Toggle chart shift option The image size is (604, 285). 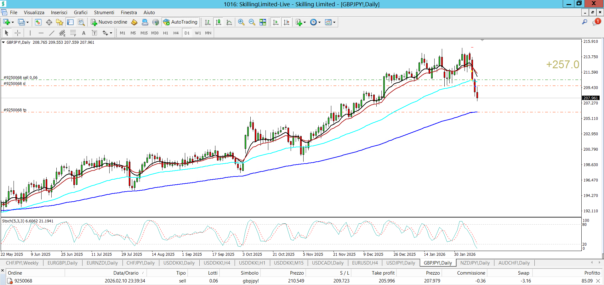[x=287, y=22]
